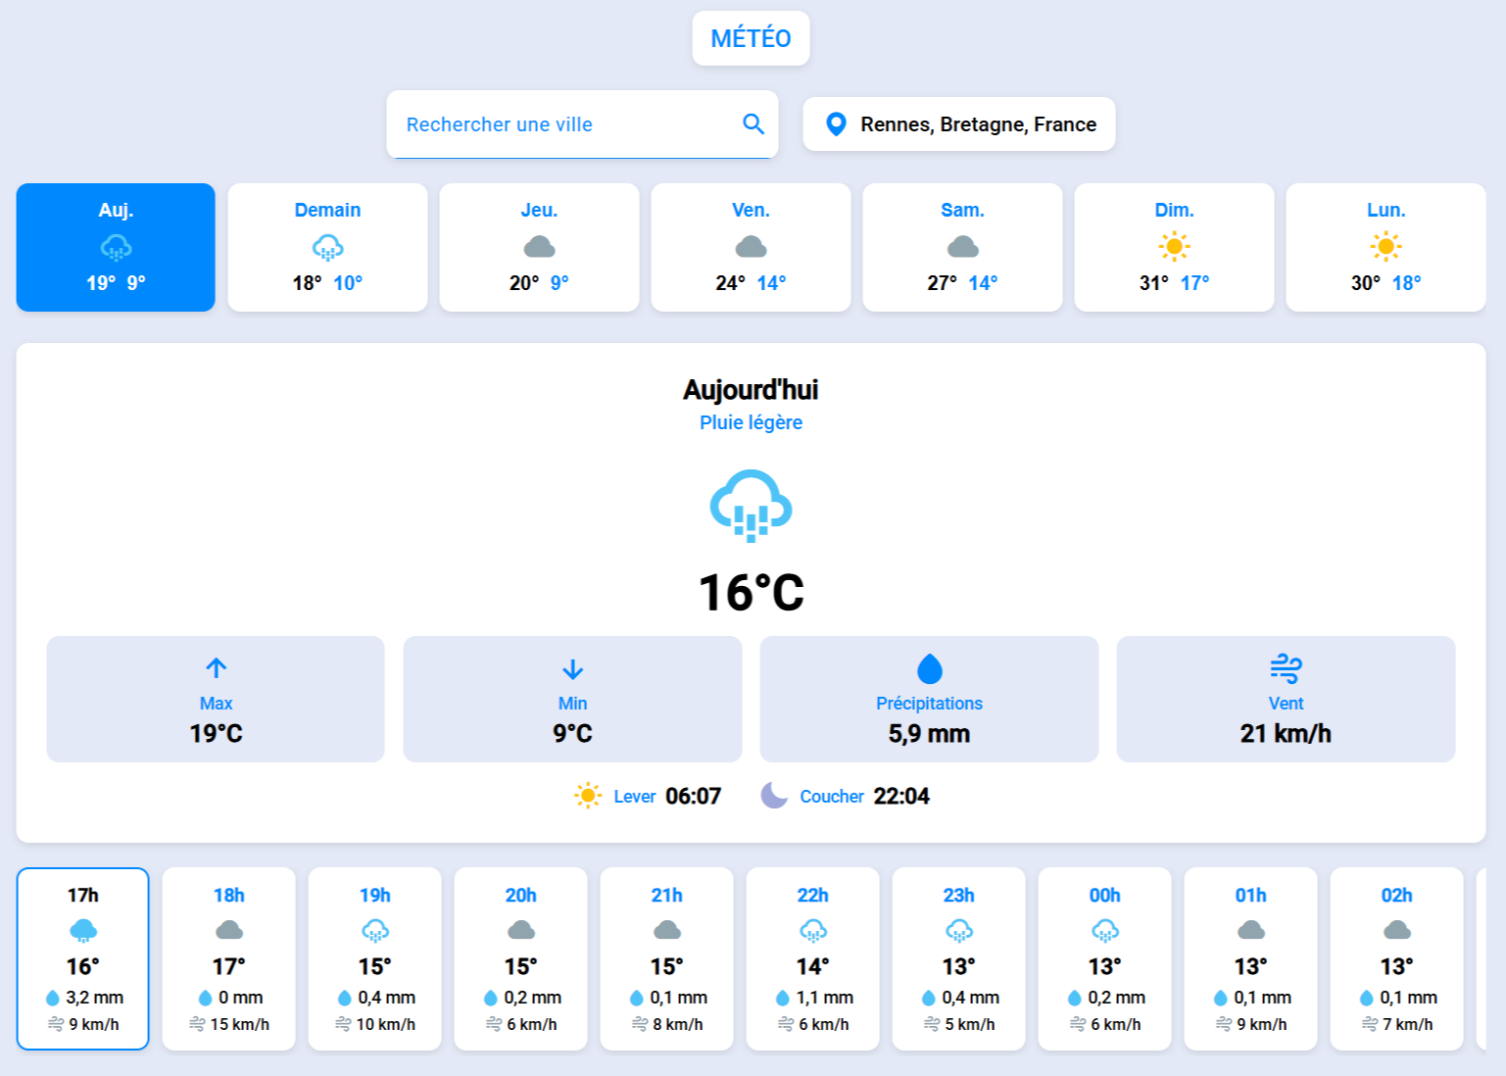This screenshot has width=1506, height=1076.
Task: Click the sunrise sun icon
Action: pos(588,796)
